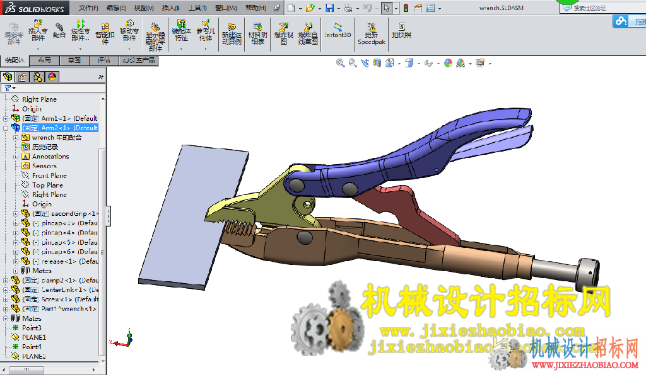
Task: Click the Previous View icon
Action: (x=365, y=63)
